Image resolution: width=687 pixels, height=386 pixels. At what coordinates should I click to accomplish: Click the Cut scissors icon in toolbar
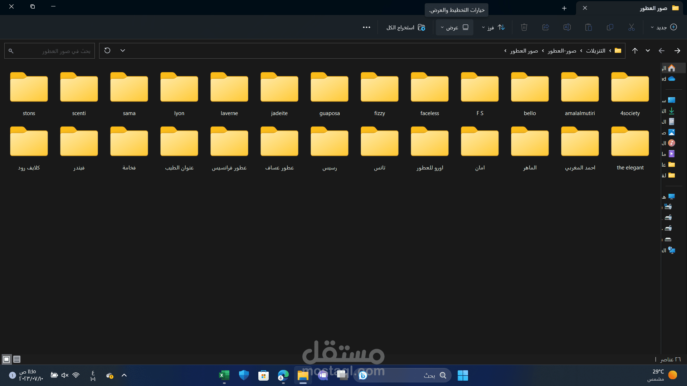point(631,27)
